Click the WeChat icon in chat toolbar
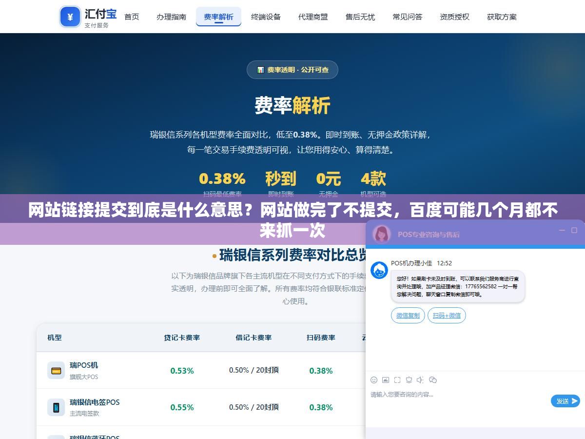Viewport: 585px width, 439px height. [433, 380]
